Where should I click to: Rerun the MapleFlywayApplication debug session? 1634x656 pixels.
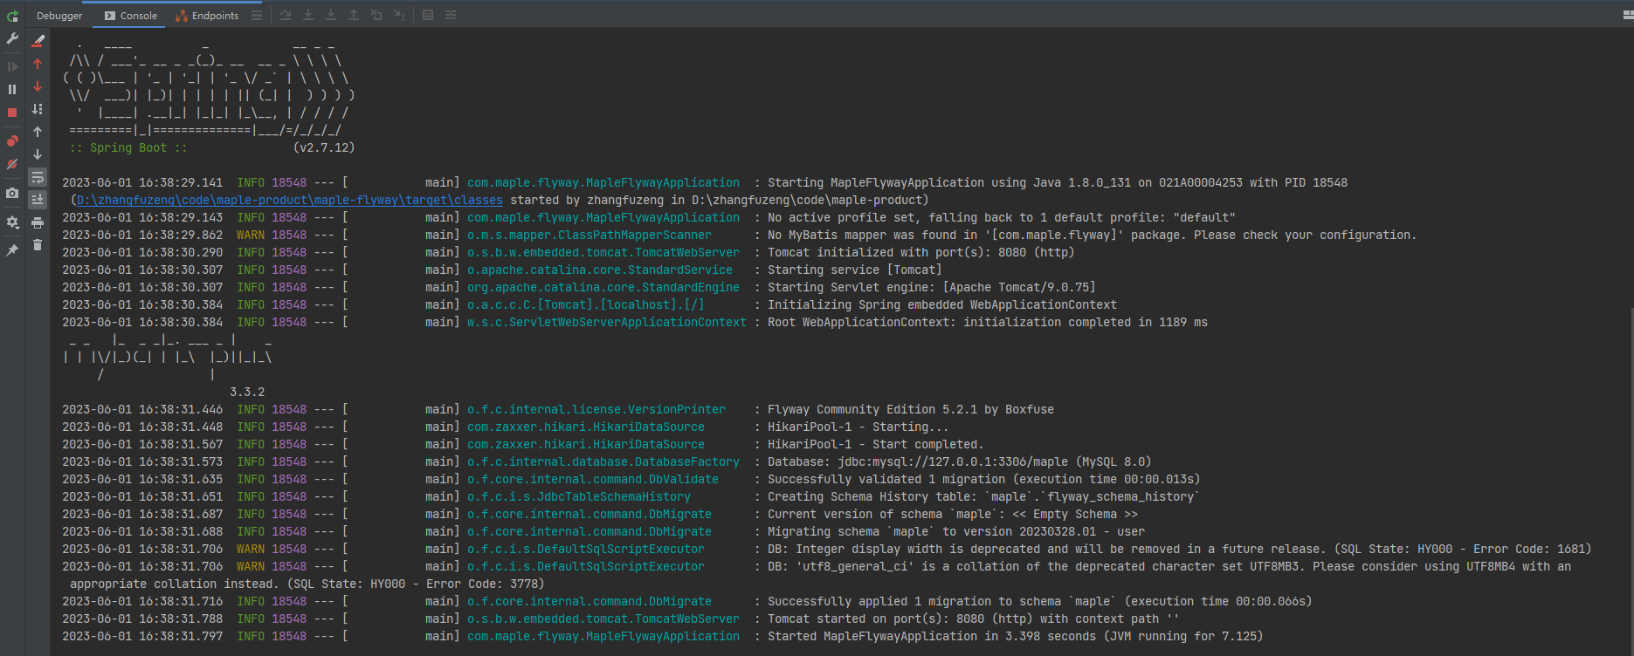pyautogui.click(x=12, y=16)
